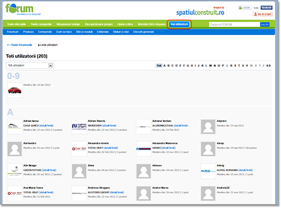Open 'detalii firma' beside Alexandru Ionete's TOTAL HEAT
Viewport: 281px width, 208px height.
tap(111, 148)
